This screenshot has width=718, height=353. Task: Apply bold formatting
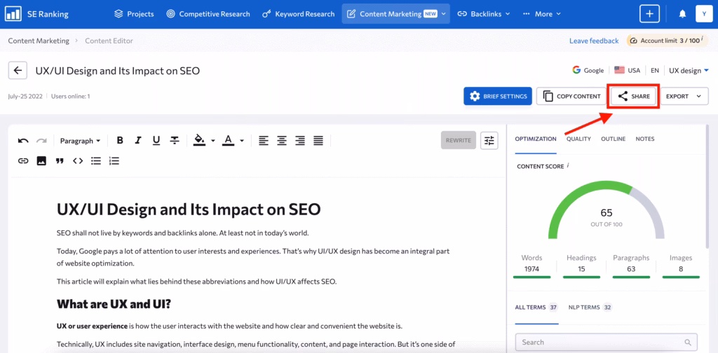[120, 141]
